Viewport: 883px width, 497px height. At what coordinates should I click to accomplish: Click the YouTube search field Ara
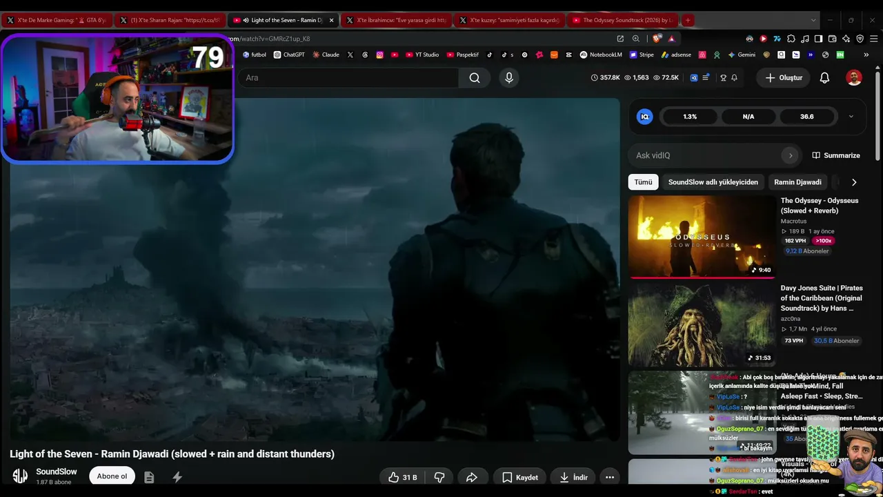click(348, 78)
